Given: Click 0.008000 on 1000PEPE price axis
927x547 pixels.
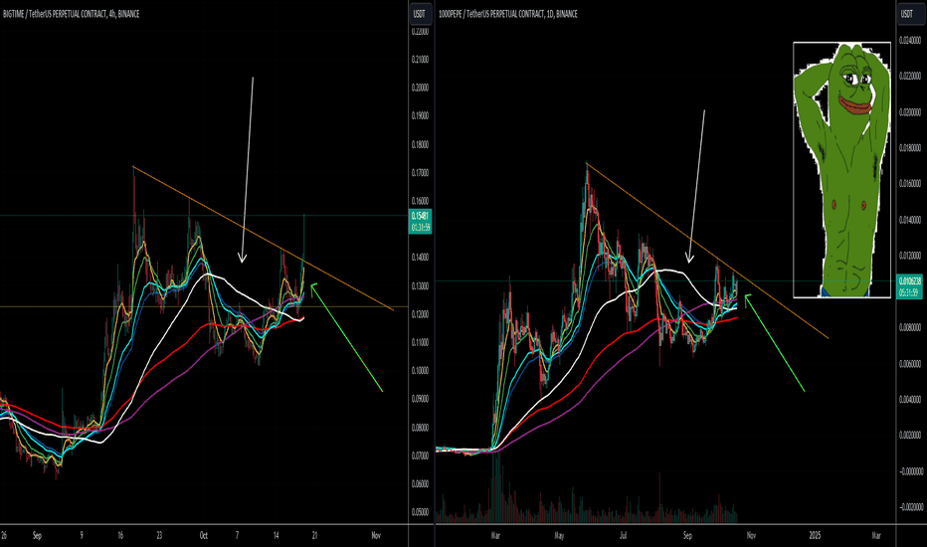Looking at the screenshot, I should [910, 327].
